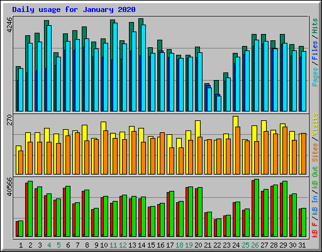Select the cyan Pages bar for day 4
Screen dimensions: 322x252
point(49,68)
